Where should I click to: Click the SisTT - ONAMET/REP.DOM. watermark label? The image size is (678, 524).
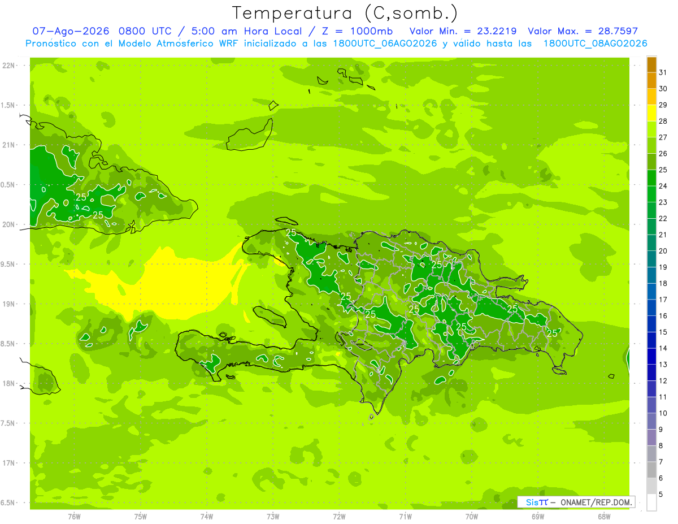pos(576,502)
